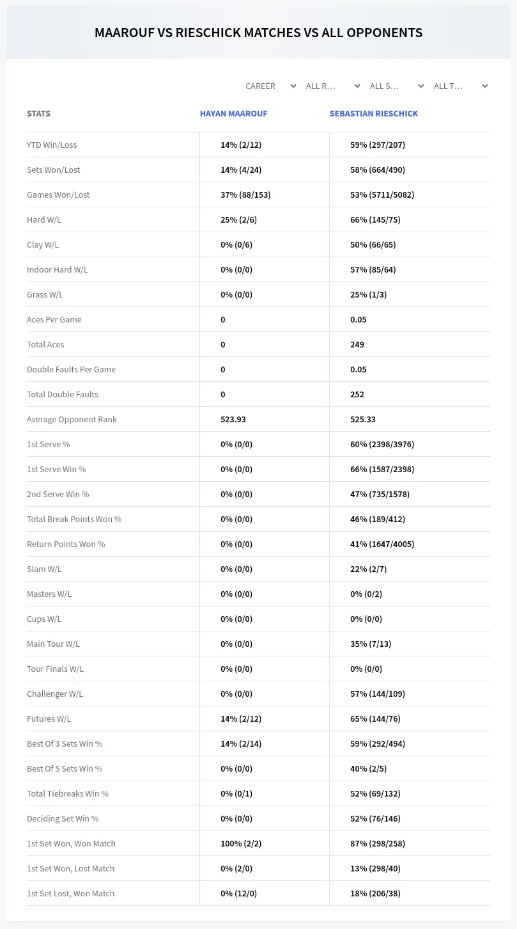The width and height of the screenshot is (517, 929).
Task: Click the CAREER dropdown chevron arrow
Action: coord(293,86)
